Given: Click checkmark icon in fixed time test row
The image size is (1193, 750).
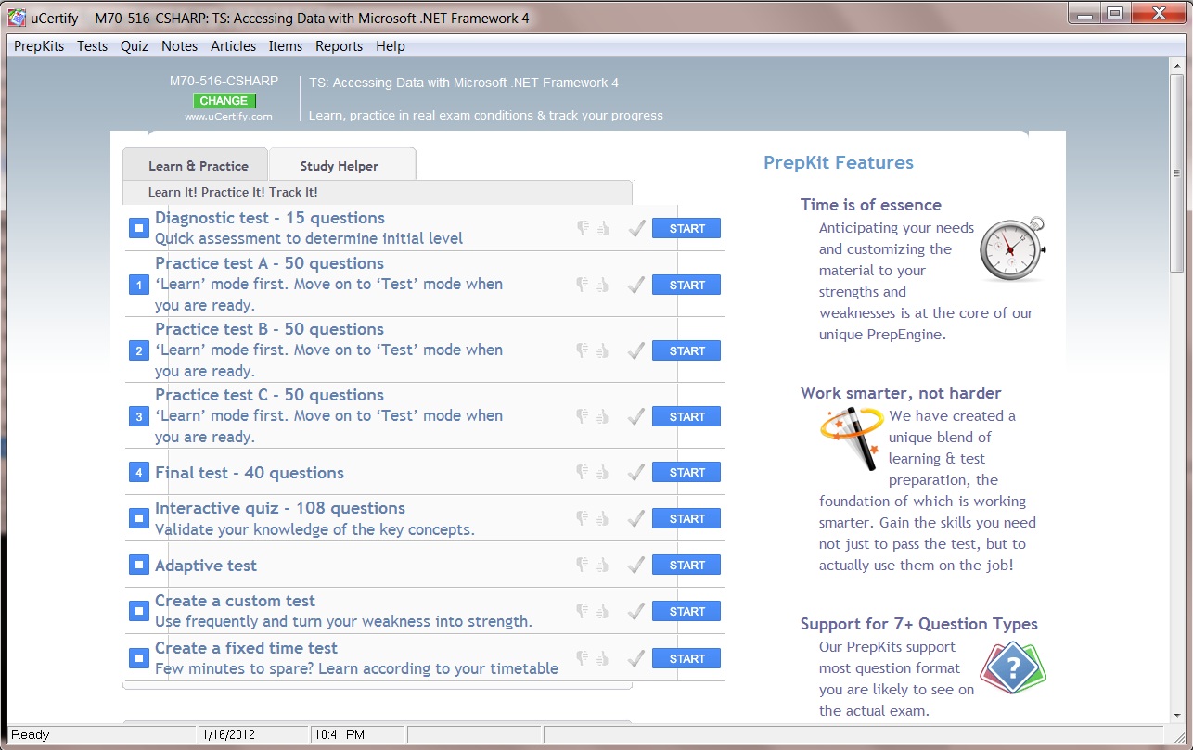Looking at the screenshot, I should (x=636, y=658).
